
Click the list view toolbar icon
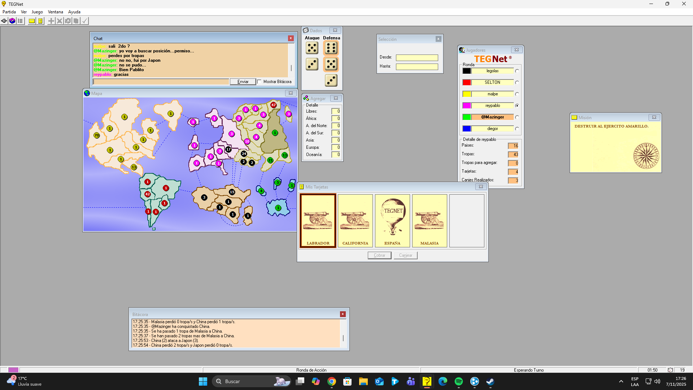click(x=21, y=21)
